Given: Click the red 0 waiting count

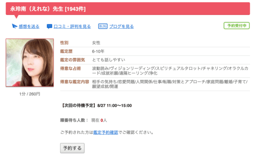Looking at the screenshot, I should click(x=102, y=121).
